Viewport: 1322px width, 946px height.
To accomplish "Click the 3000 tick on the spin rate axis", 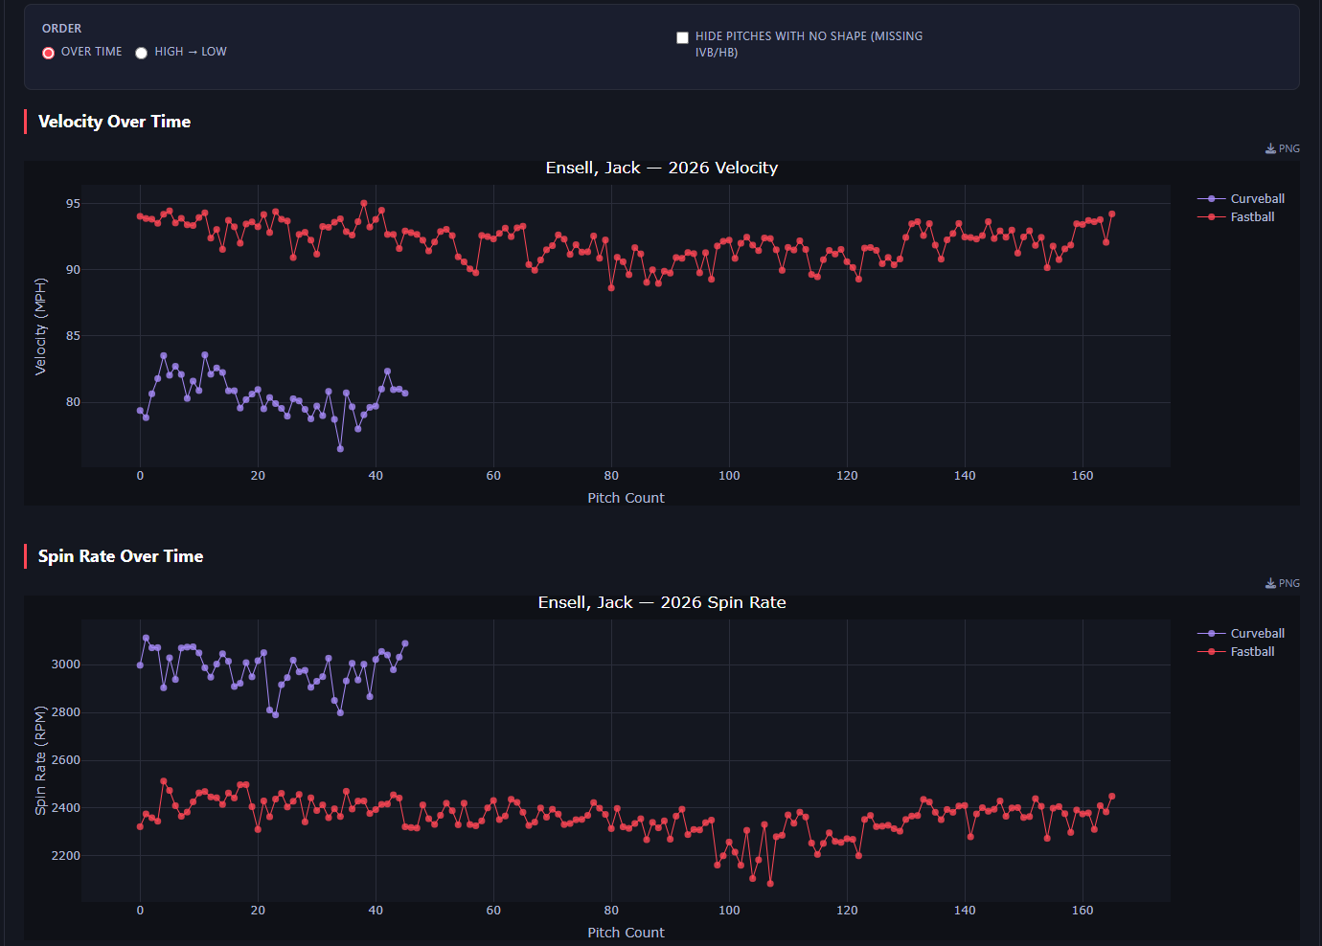I will coord(66,664).
